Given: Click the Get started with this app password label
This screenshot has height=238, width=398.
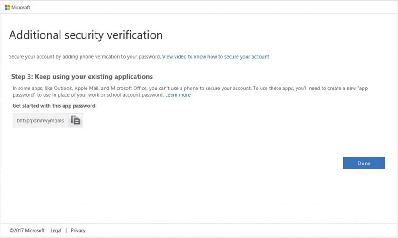Looking at the screenshot, I should pos(55,106).
